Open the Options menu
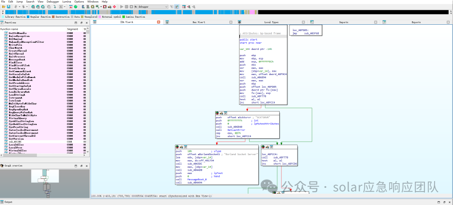Image resolution: width=453 pixels, height=205 pixels. (79, 2)
